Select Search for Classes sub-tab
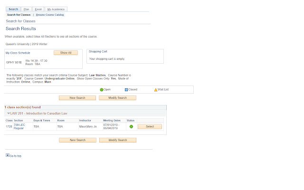 tap(19, 15)
